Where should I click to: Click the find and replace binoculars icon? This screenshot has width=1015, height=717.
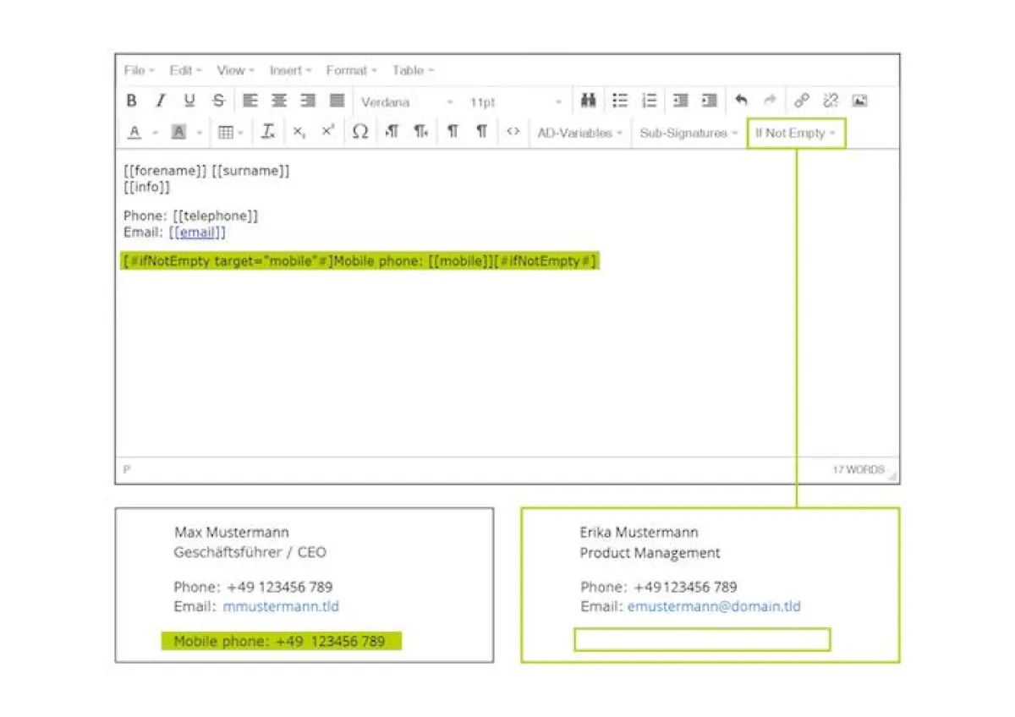[589, 101]
